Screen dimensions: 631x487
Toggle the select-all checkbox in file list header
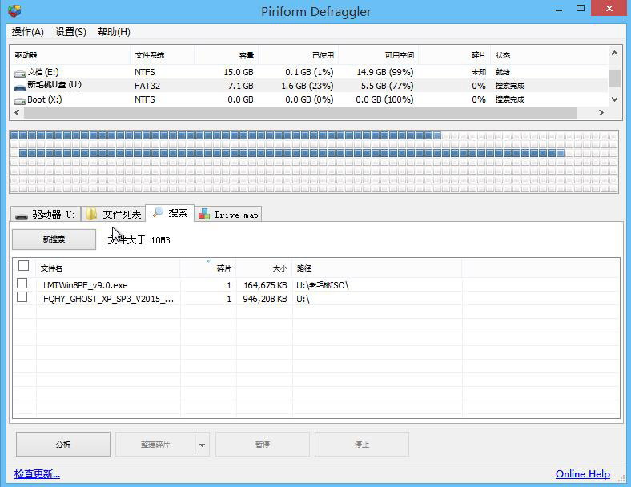24,266
